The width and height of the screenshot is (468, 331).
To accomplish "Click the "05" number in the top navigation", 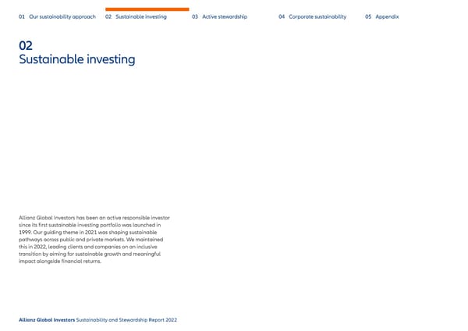I will (x=368, y=16).
